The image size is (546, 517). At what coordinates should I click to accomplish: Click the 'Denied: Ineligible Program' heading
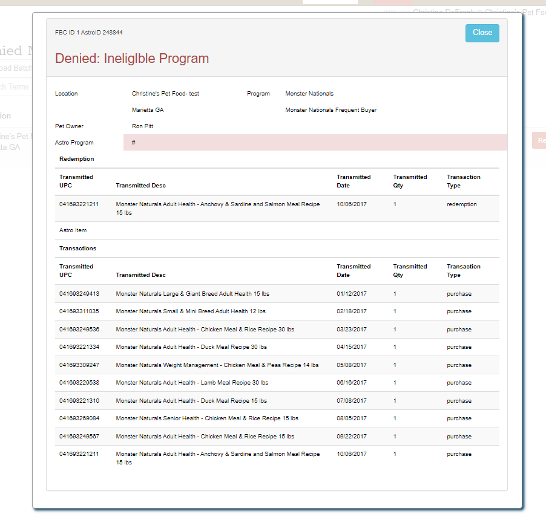tap(132, 59)
